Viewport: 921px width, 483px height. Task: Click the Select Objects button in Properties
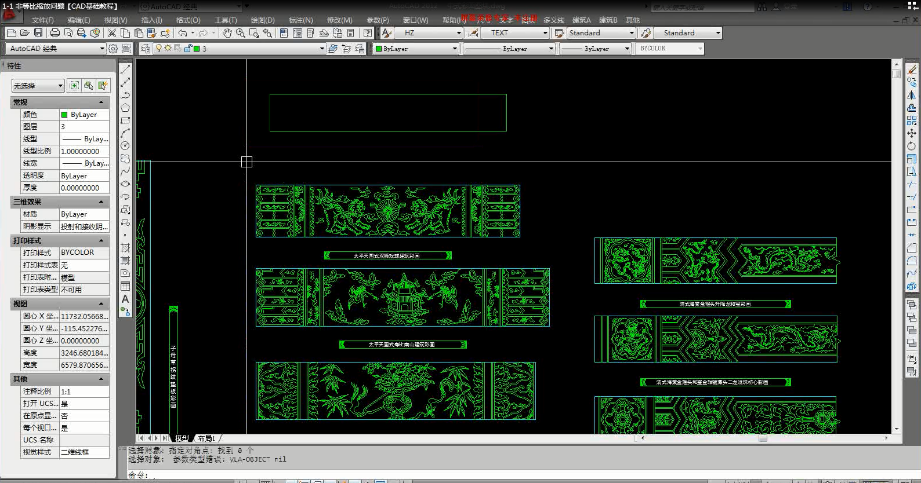88,86
